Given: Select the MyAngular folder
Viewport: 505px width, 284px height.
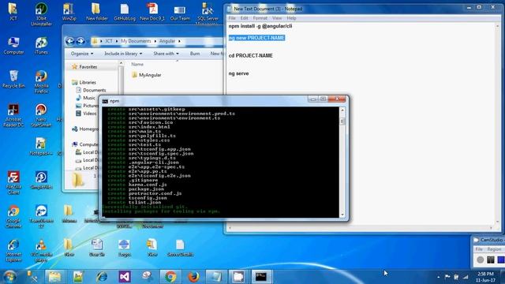Looking at the screenshot, I should pyautogui.click(x=147, y=75).
